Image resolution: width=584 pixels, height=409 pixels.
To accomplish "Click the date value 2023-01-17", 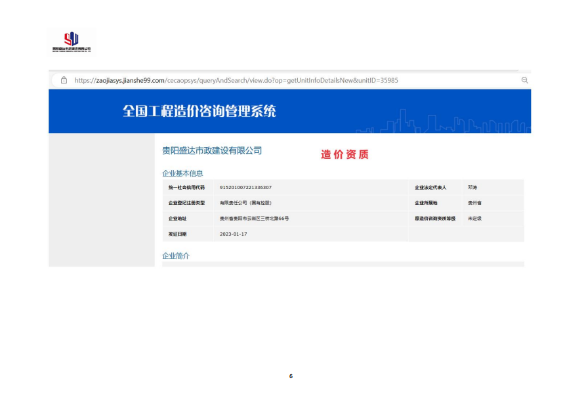I will 233,234.
